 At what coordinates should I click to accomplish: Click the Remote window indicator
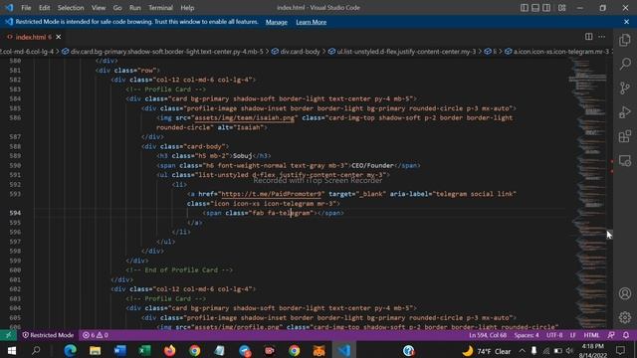[8, 335]
